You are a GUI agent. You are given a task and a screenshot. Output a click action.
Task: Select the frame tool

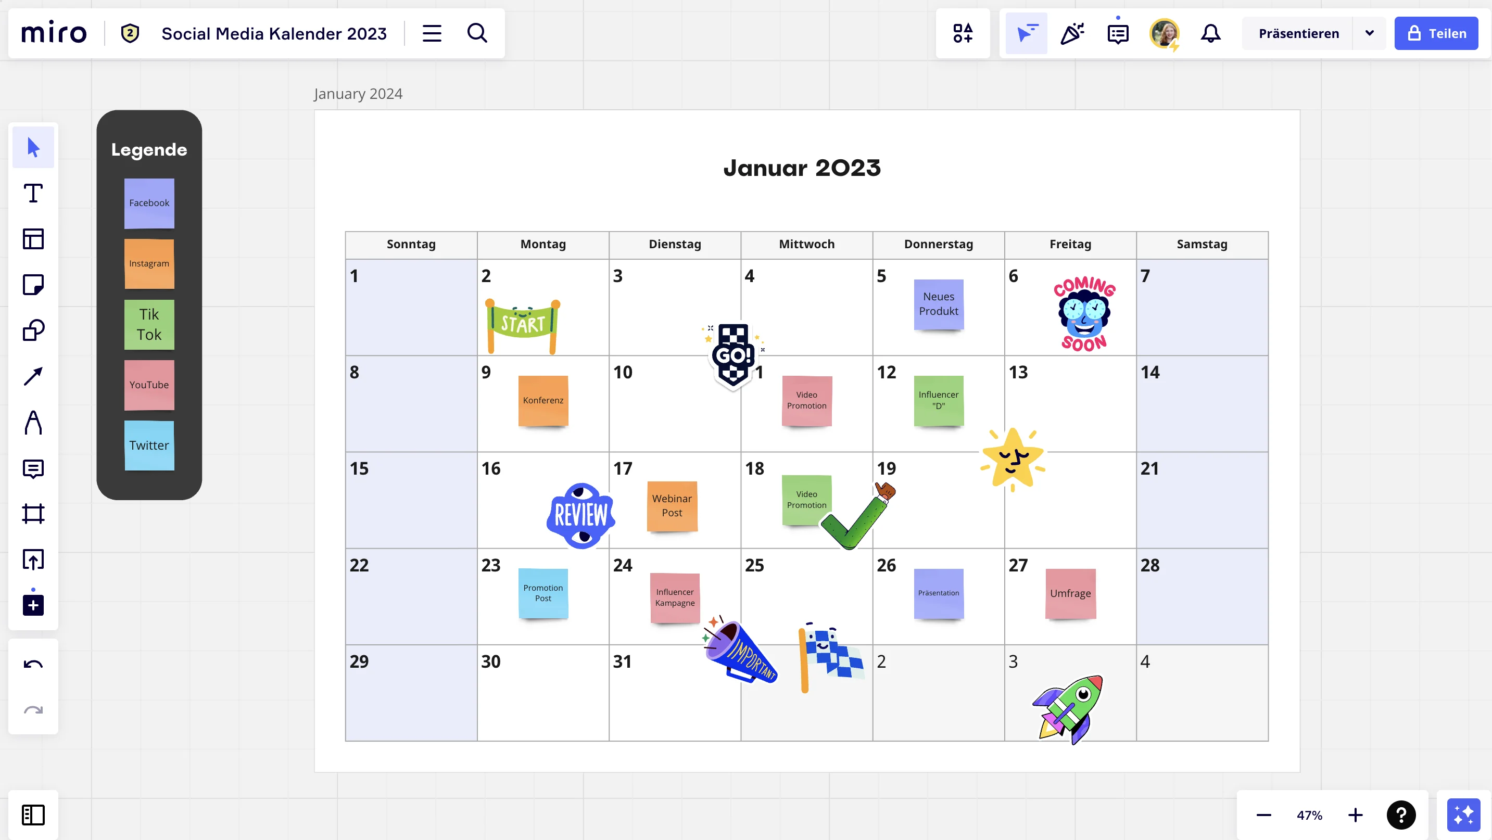pos(34,514)
